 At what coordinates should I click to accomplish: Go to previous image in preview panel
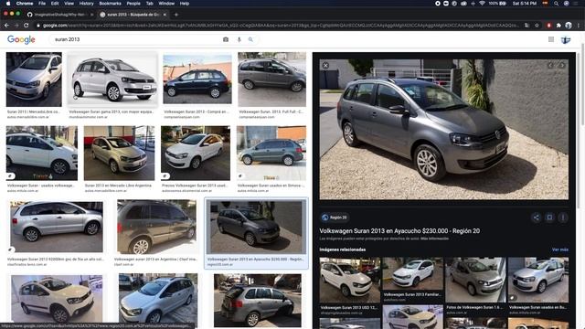(550, 65)
